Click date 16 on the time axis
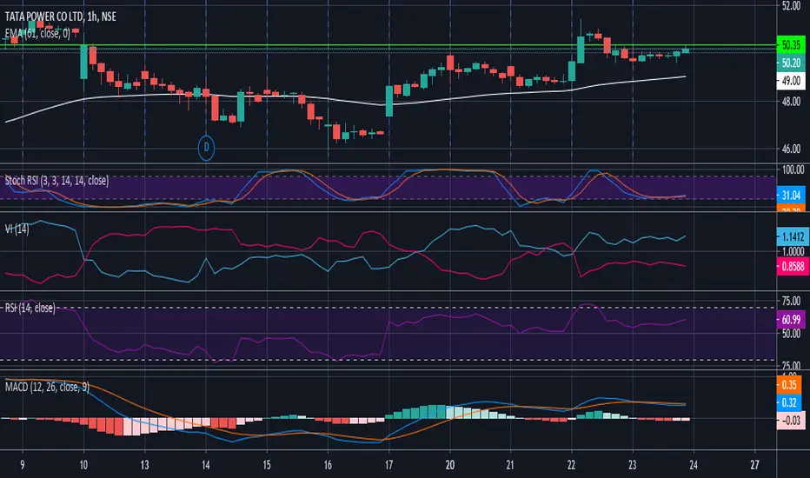Screen dimensions: 810x478 328,465
